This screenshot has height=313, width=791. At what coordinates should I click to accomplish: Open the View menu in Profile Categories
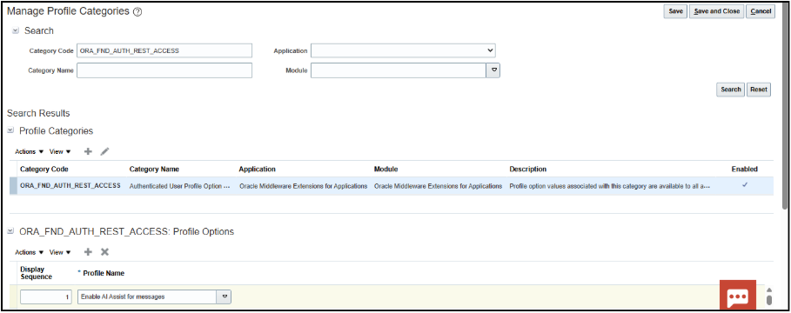pyautogui.click(x=60, y=151)
